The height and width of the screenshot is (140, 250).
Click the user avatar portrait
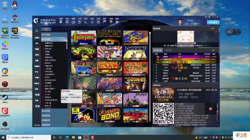coord(180,22)
